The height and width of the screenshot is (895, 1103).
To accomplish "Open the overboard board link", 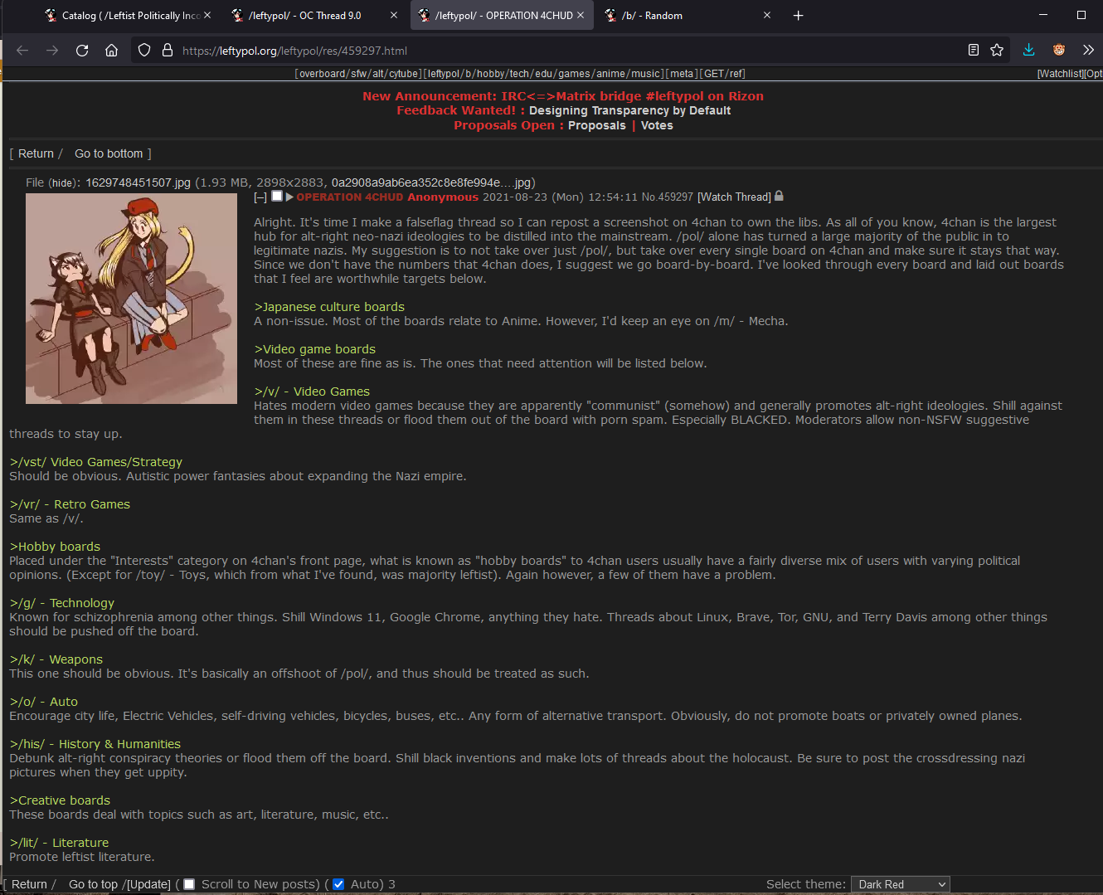I will [x=323, y=74].
